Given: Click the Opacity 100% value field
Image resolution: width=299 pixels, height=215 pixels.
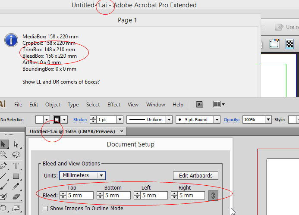Looking at the screenshot, I should 254,120.
